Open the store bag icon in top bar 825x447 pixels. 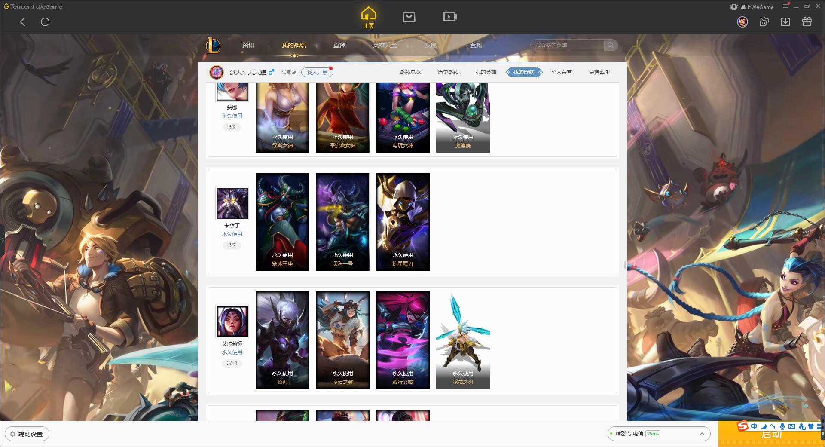point(409,17)
